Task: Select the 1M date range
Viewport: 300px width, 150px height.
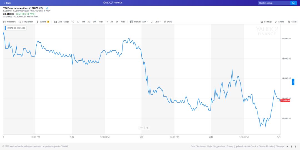Action: [x=83, y=22]
